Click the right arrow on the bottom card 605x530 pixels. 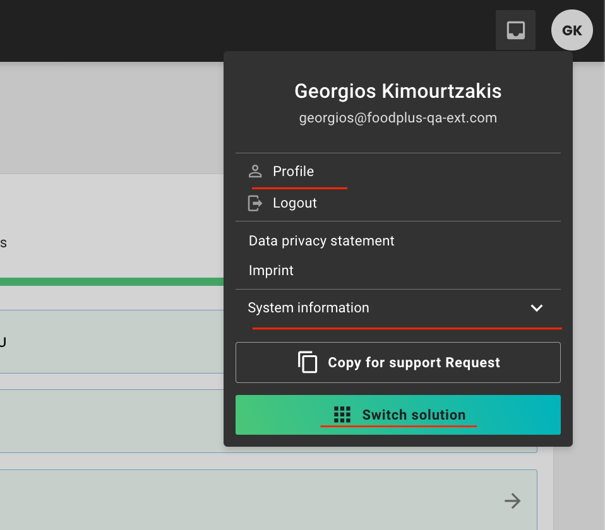512,501
